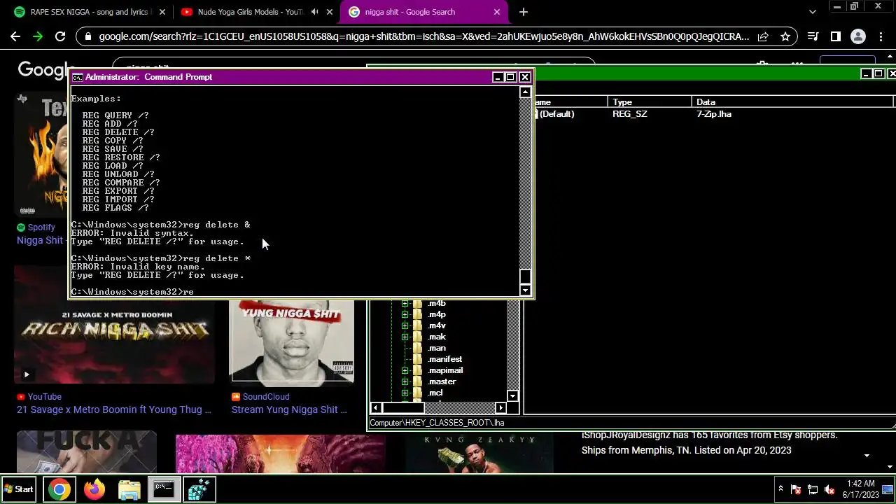Viewport: 896px width, 504px height.
Task: Click the HKEY_CLASSES_ROOT path in status bar
Action: point(437,423)
